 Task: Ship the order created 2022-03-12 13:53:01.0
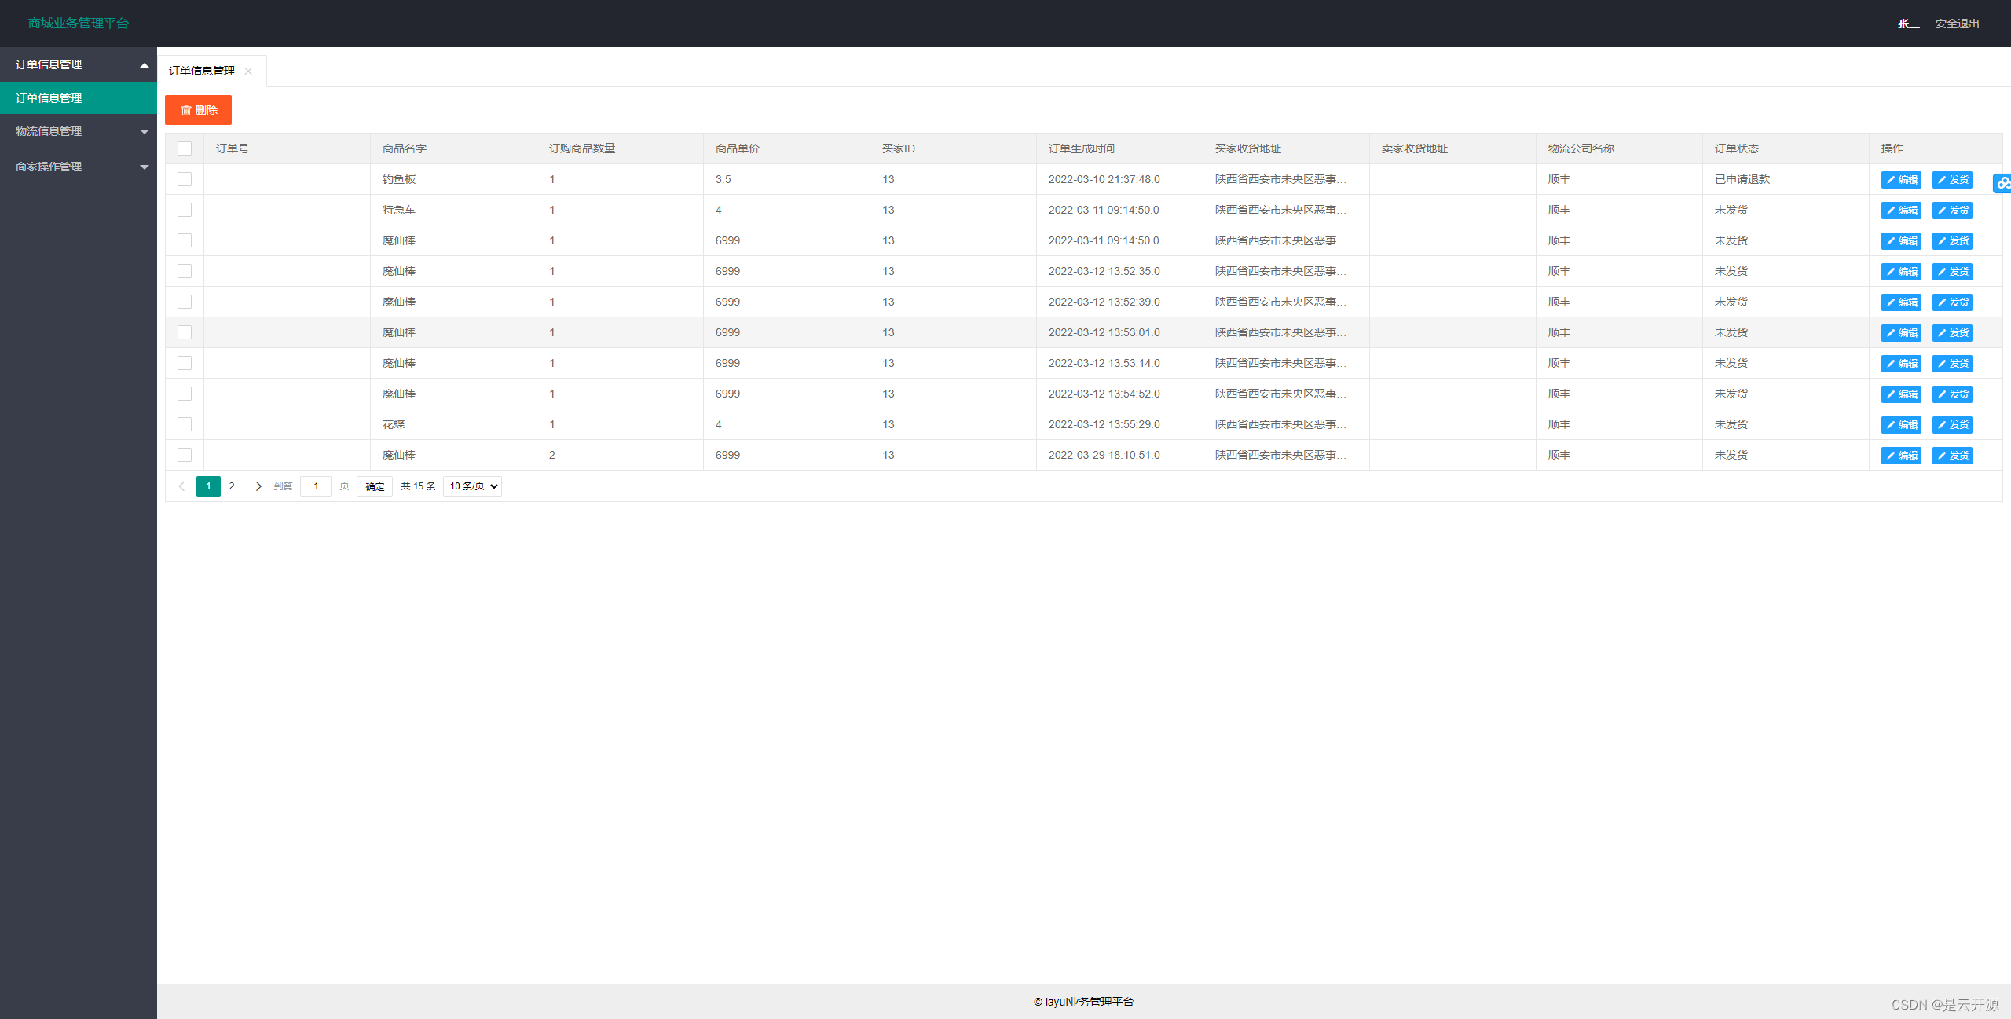(1952, 333)
